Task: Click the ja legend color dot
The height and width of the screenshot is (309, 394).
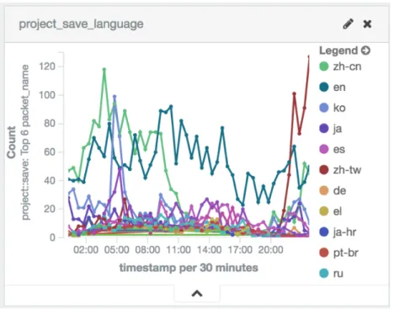Action: tap(324, 129)
